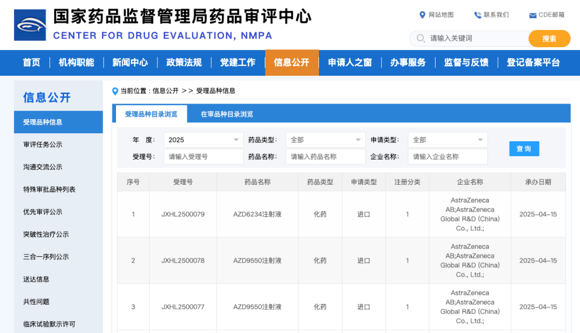This screenshot has width=580, height=333.
Task: Click the 查询 search button
Action: point(524,149)
